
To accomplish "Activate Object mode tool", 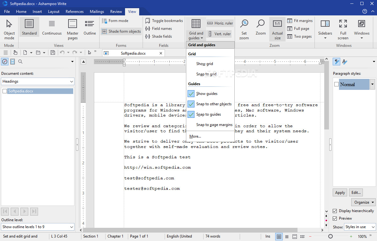I will tap(9, 29).
